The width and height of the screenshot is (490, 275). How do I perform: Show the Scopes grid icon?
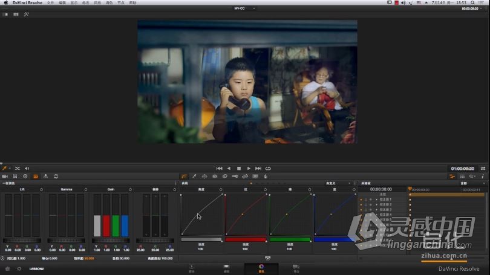coord(463,176)
